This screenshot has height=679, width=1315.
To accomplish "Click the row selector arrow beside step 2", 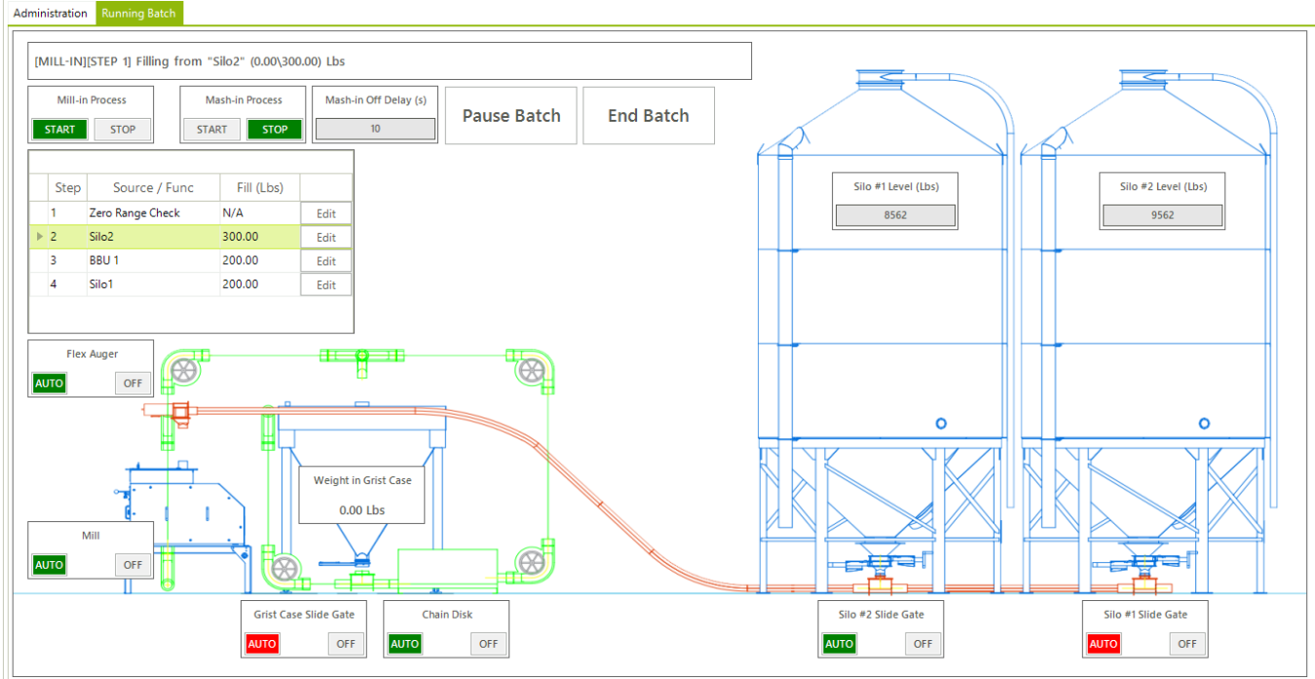I will pos(39,237).
